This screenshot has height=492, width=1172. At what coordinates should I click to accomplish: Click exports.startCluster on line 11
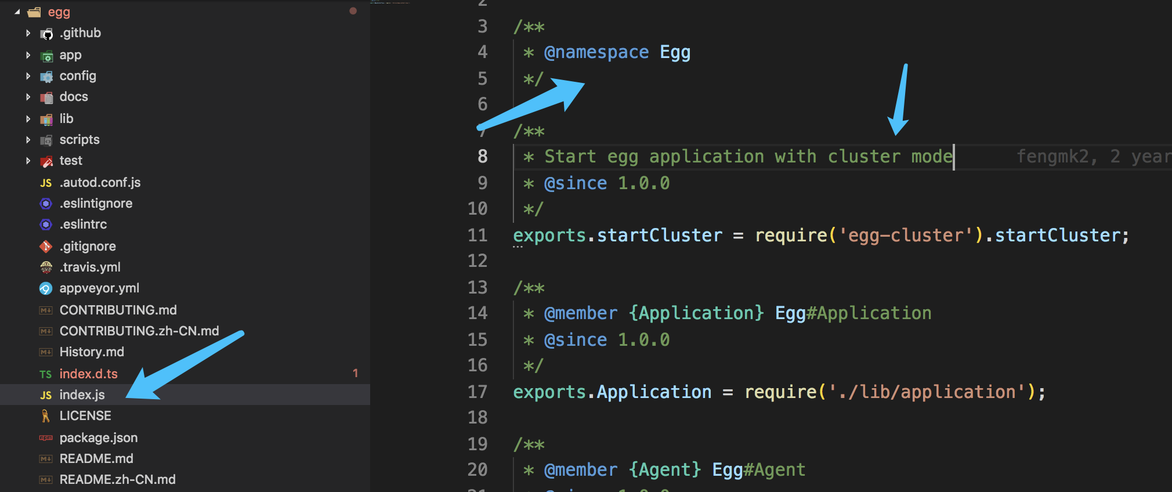click(x=617, y=235)
